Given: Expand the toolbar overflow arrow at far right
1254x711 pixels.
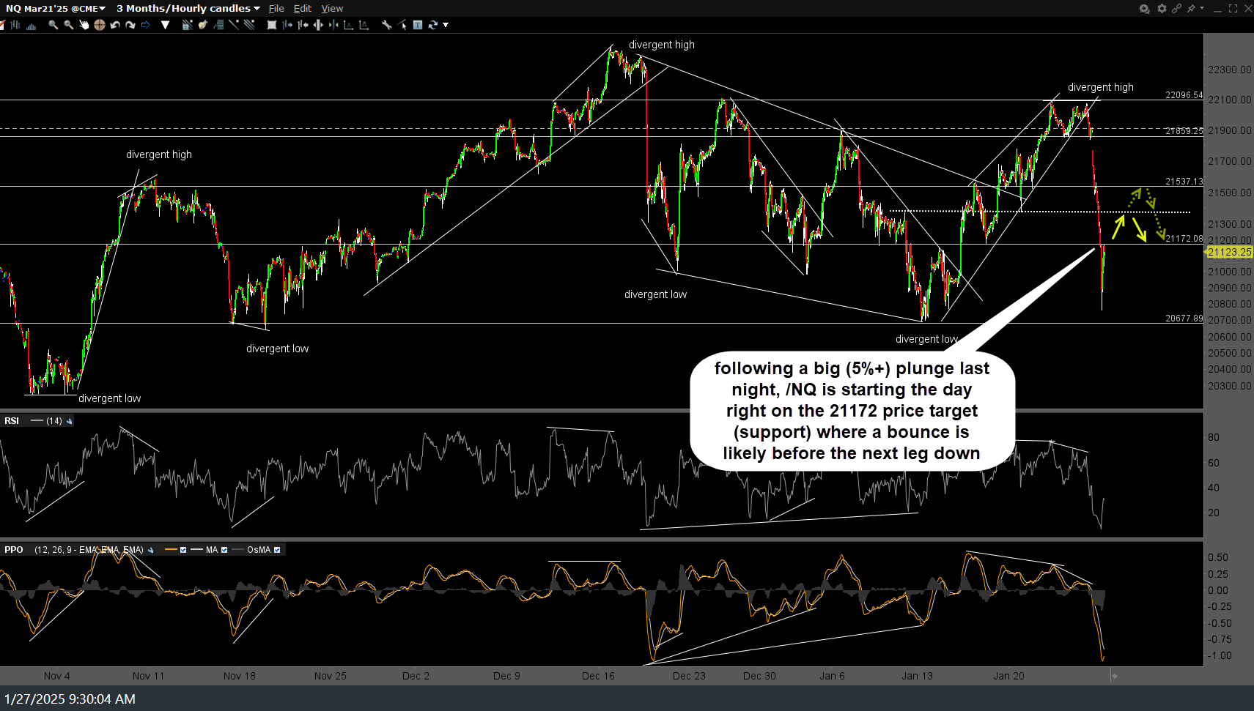Looking at the screenshot, I should [x=446, y=24].
